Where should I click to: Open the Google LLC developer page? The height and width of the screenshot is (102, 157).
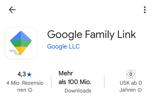(63, 46)
